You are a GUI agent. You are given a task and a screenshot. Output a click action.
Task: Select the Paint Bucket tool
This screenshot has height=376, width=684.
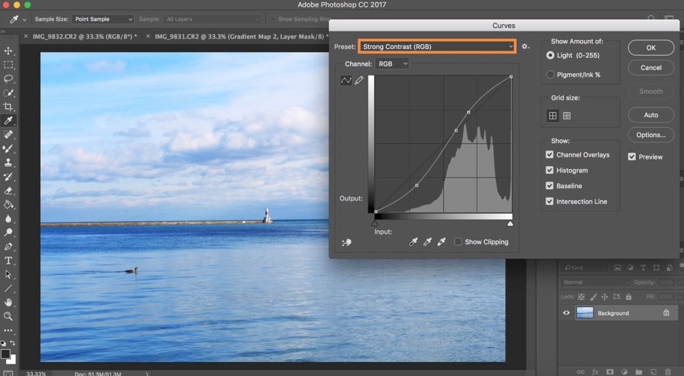[x=8, y=204]
